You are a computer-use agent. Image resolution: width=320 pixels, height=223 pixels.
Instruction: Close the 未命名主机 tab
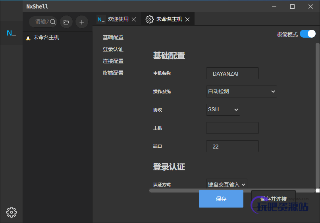pos(187,19)
